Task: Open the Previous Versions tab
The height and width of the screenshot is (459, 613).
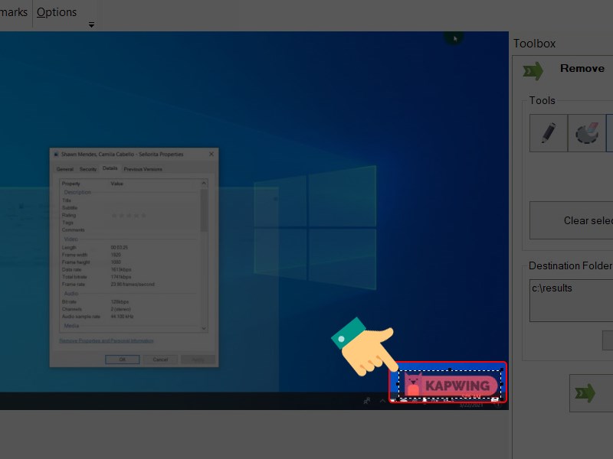Action: 143,169
